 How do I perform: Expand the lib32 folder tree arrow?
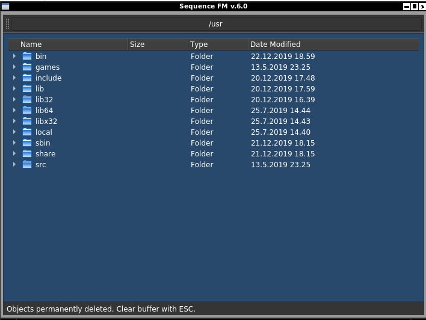[x=14, y=100]
